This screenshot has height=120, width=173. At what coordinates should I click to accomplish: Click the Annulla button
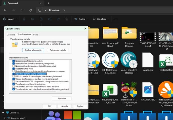(65, 106)
